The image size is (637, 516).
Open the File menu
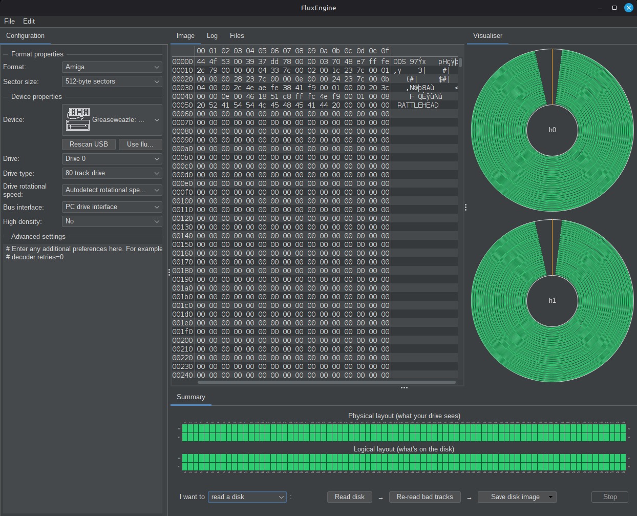9,21
